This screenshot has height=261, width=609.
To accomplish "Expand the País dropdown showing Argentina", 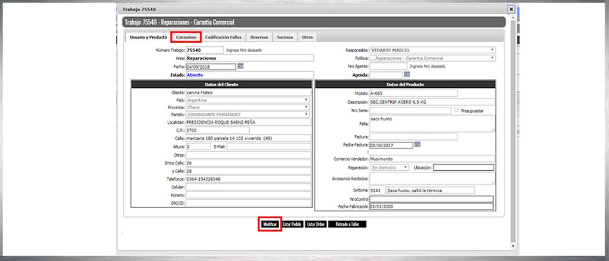I will (248, 100).
